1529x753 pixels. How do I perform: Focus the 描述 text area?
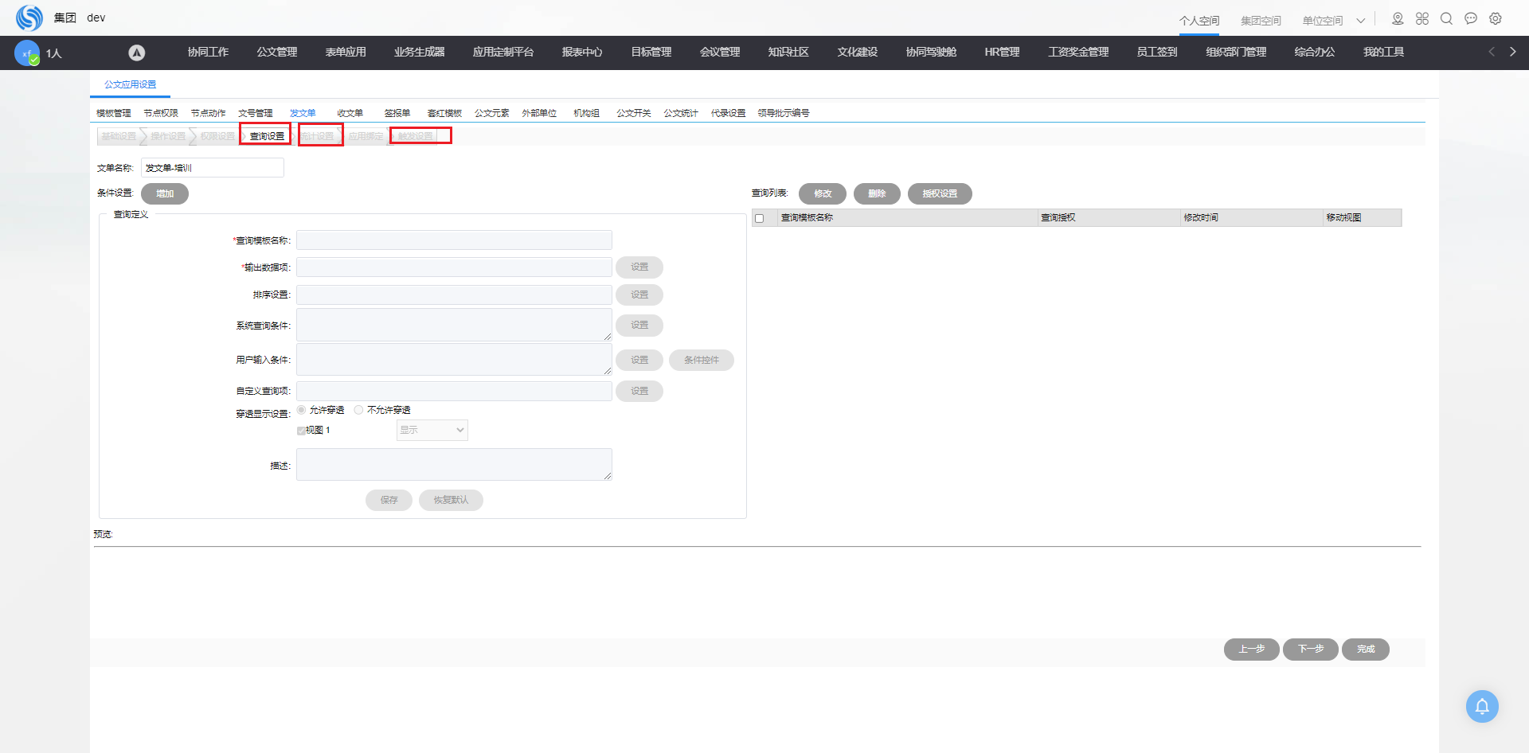[454, 465]
